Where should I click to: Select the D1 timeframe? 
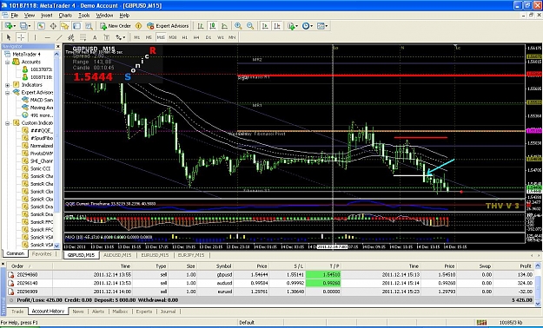pos(209,37)
